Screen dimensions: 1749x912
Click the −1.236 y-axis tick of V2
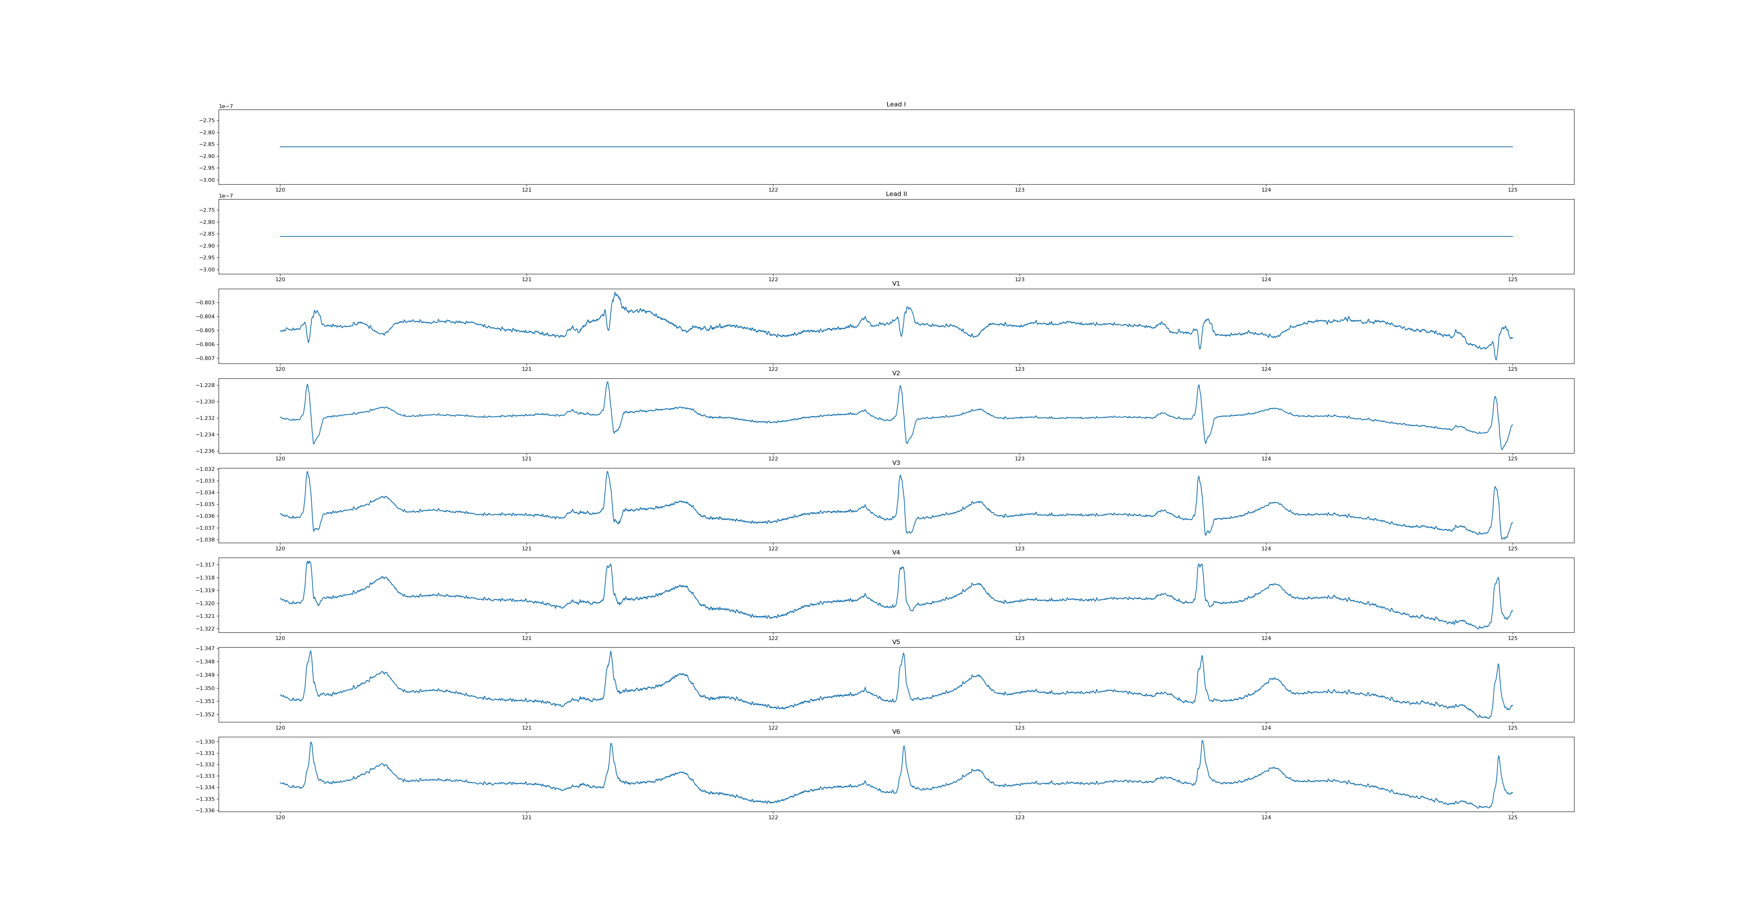coord(206,451)
